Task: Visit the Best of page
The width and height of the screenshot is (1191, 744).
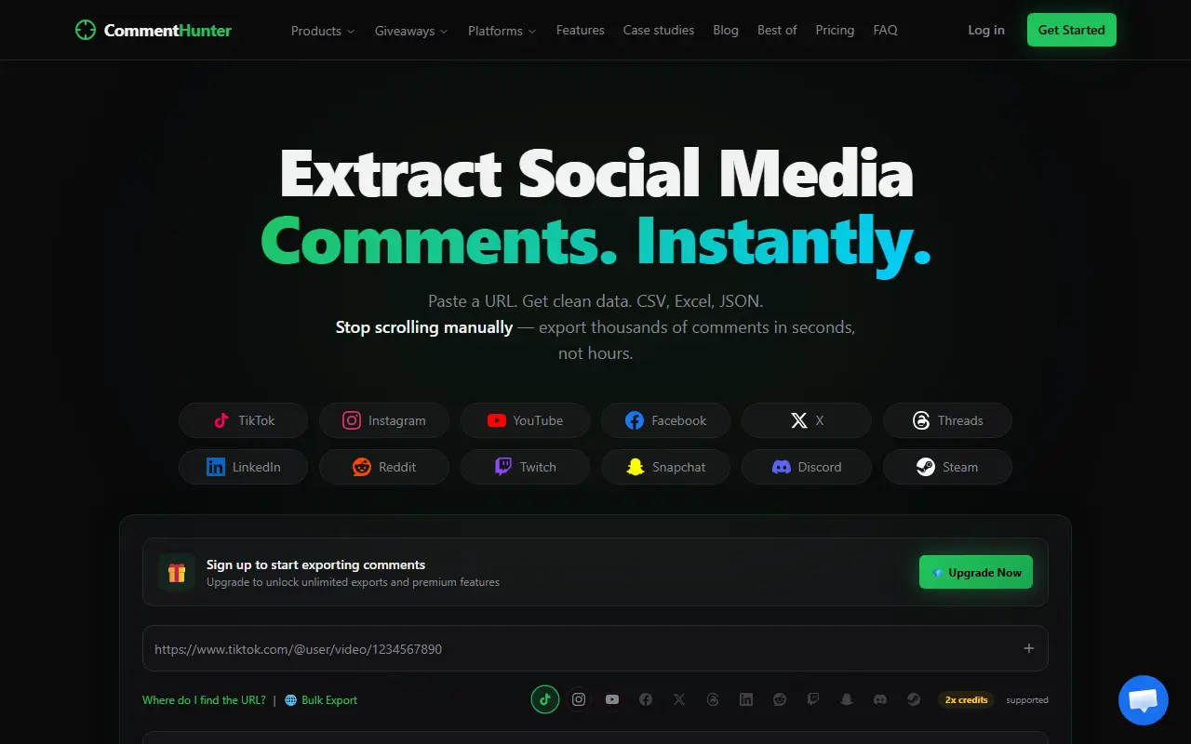Action: tap(777, 30)
